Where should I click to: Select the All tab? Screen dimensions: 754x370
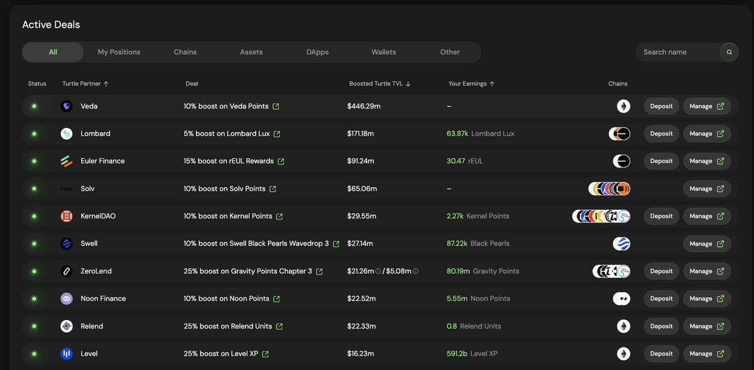click(x=53, y=52)
